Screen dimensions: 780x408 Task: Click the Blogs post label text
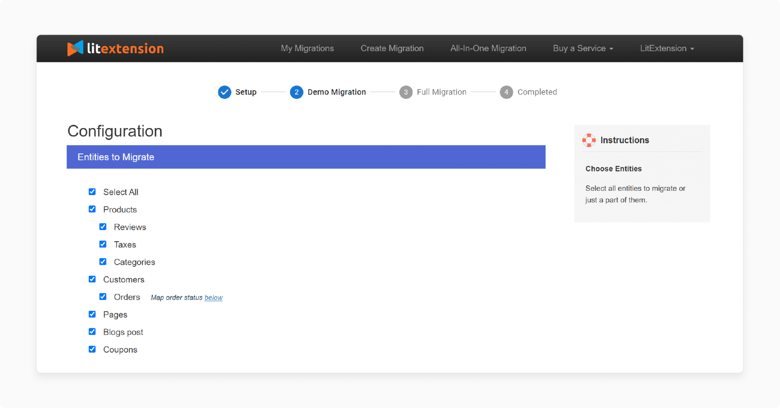pos(123,332)
